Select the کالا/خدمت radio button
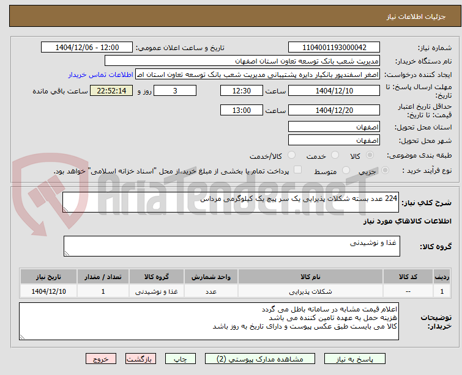Image resolution: width=462 pixels, height=375 pixels. (291, 155)
